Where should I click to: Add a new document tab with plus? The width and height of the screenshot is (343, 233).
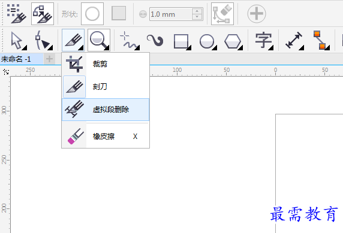pyautogui.click(x=49, y=59)
